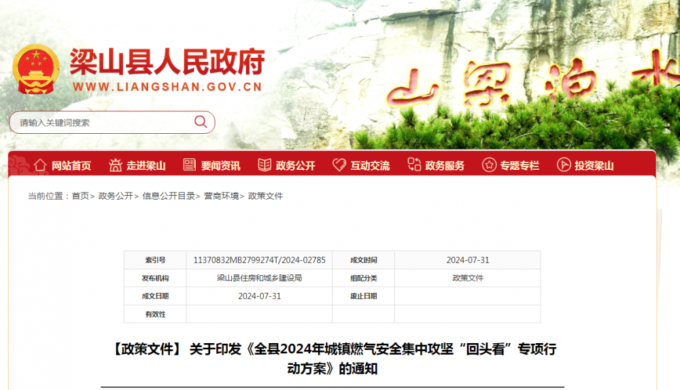Click the star icon beside 专题专栏
680x390 pixels.
point(489,165)
